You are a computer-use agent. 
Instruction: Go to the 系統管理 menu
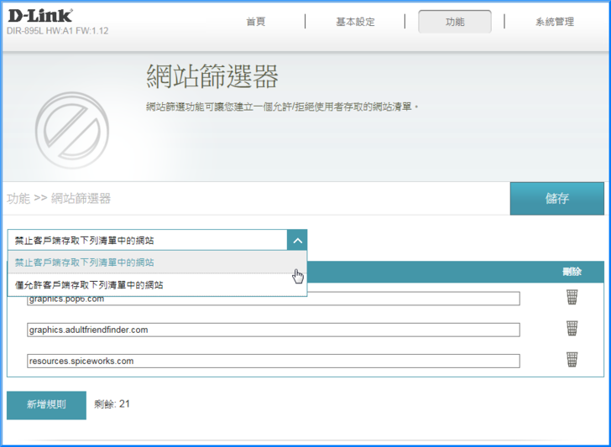pos(555,22)
